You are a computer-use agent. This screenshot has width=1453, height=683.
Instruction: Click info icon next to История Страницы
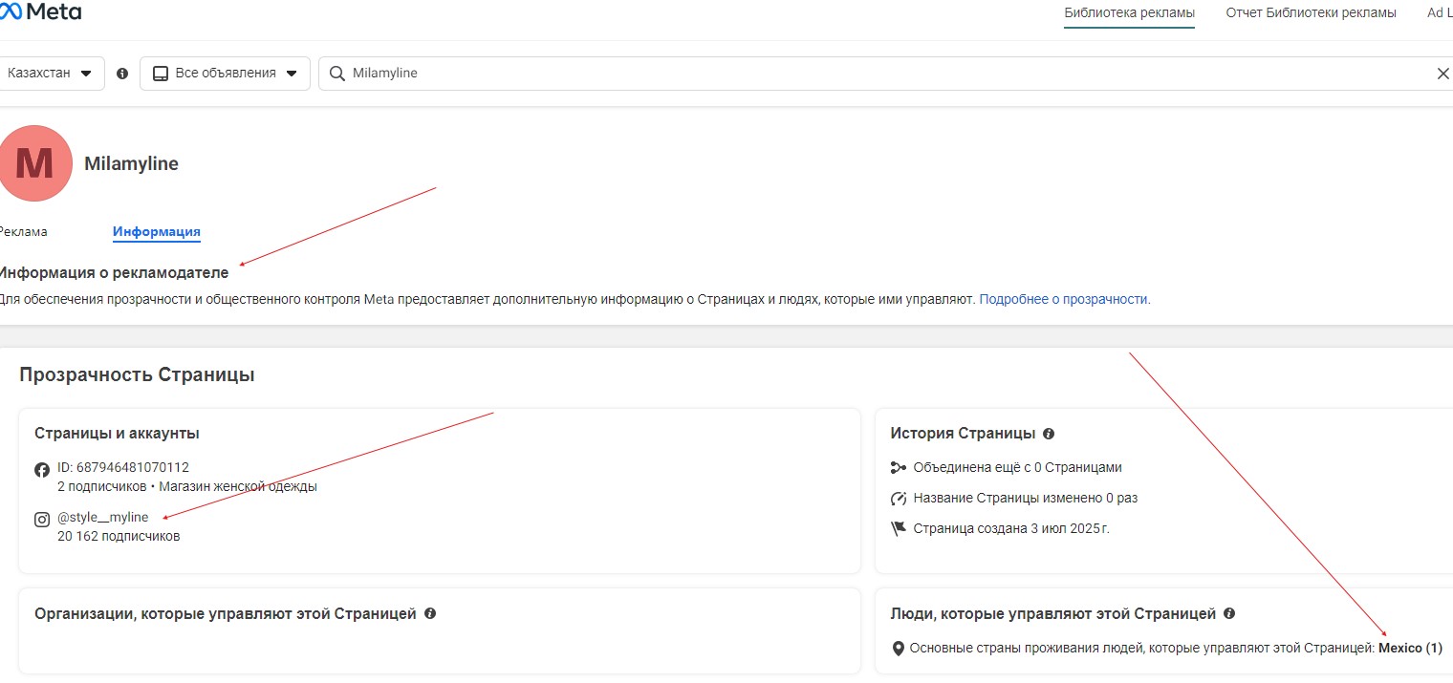1049,434
